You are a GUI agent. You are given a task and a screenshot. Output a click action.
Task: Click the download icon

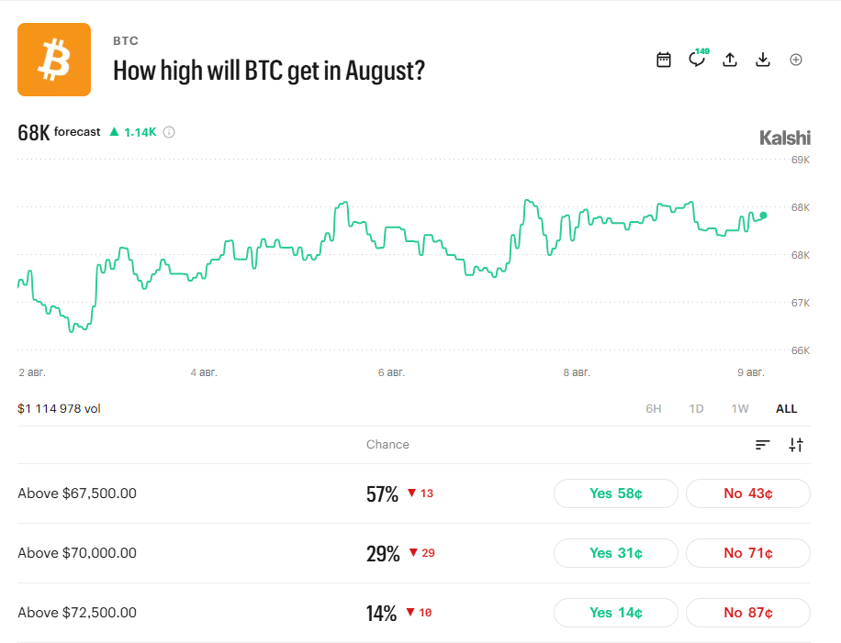(763, 60)
